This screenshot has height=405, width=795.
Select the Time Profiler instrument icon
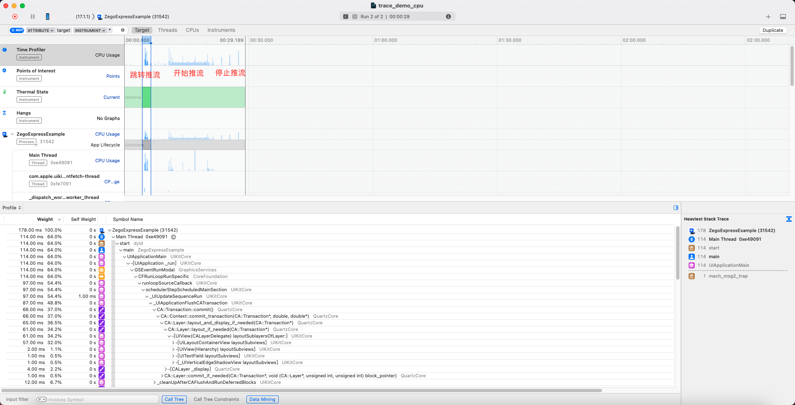(5, 50)
